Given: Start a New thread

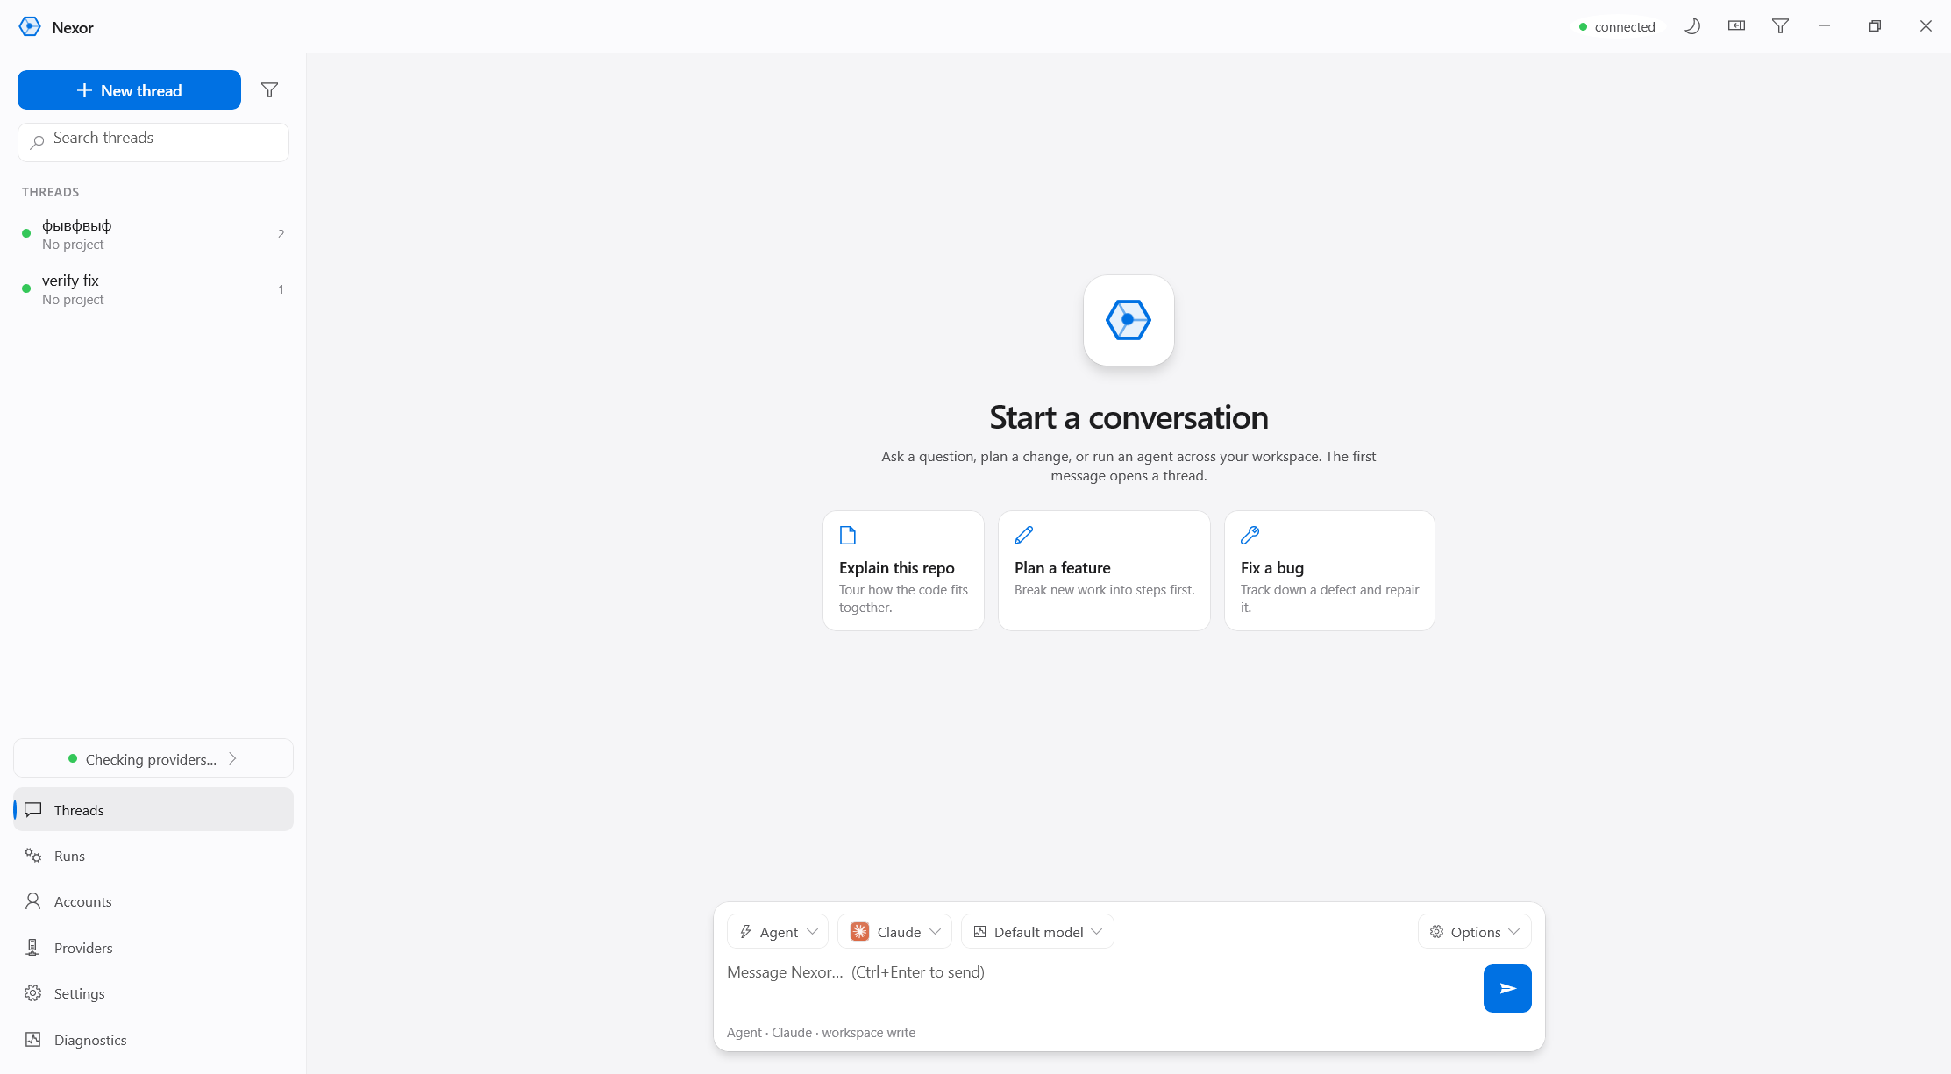Looking at the screenshot, I should 129,90.
